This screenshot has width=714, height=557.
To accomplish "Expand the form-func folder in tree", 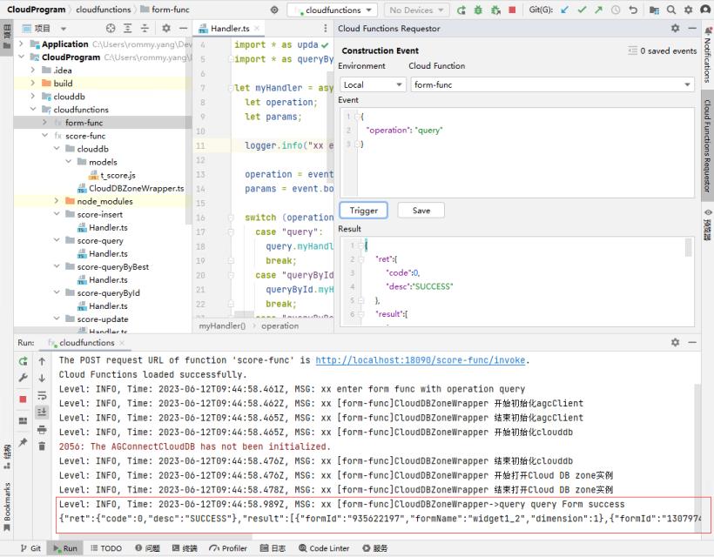I will (x=45, y=123).
